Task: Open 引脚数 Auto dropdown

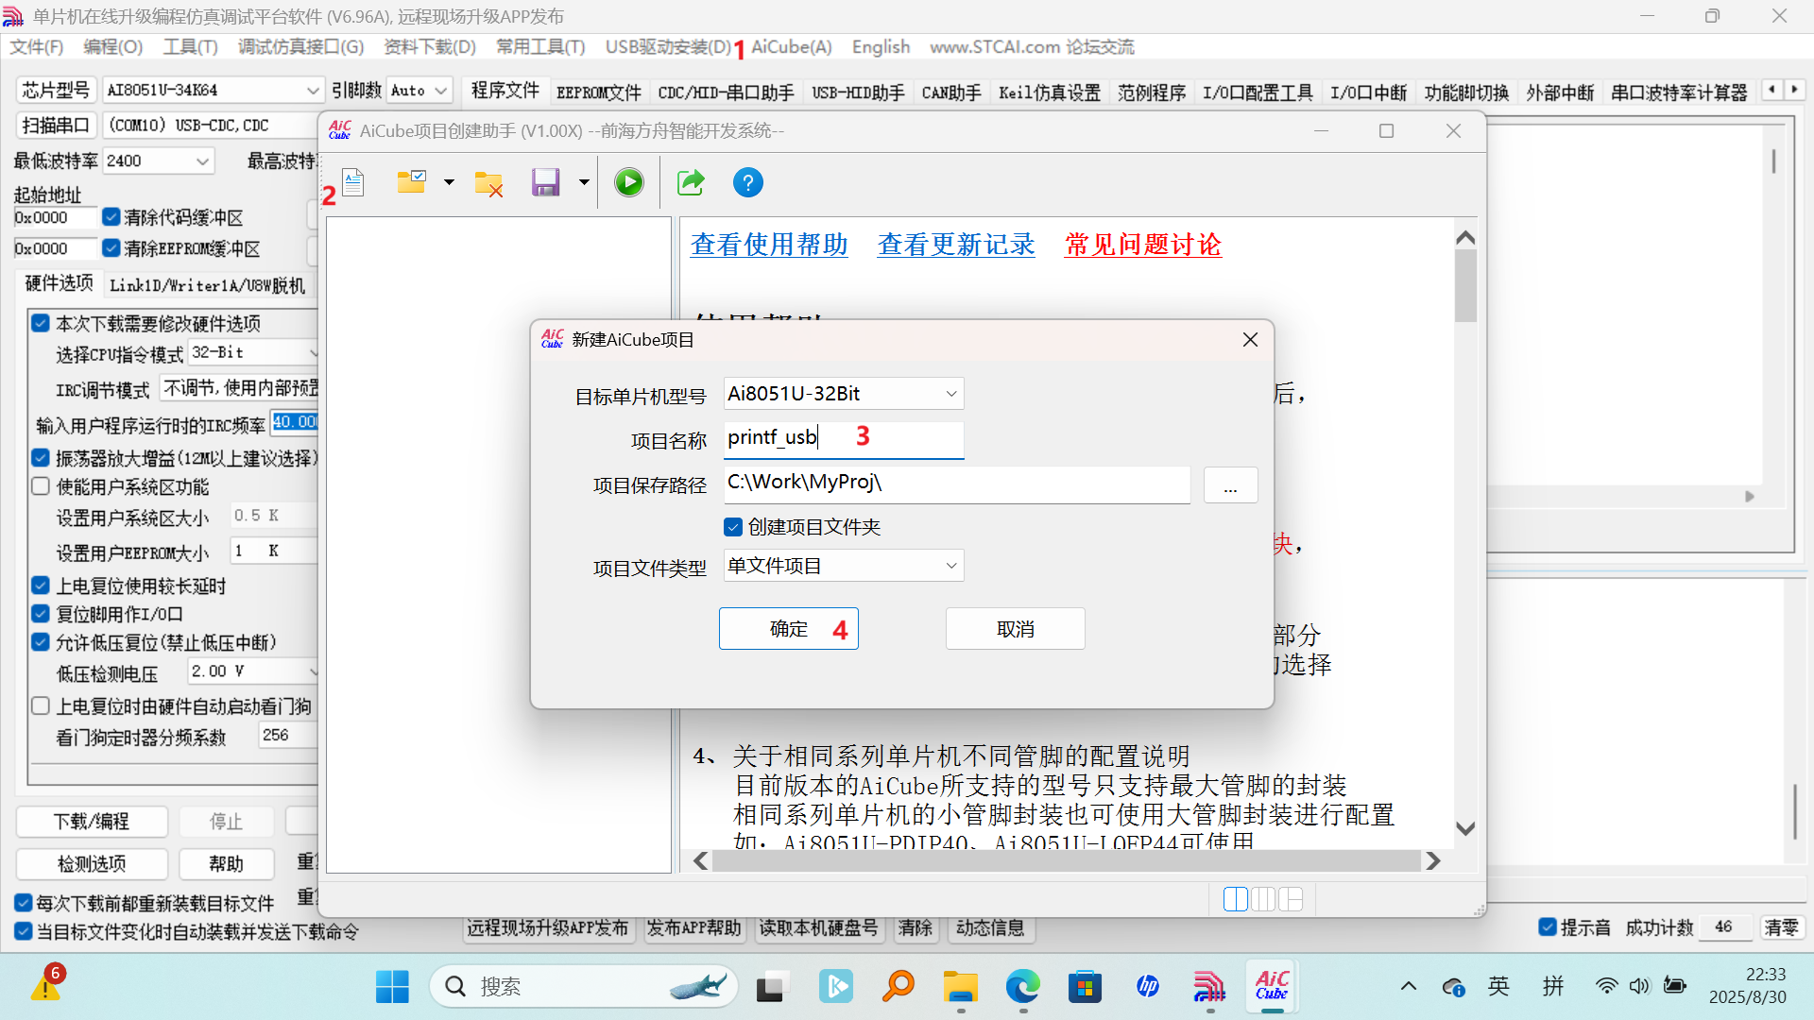Action: point(419,90)
